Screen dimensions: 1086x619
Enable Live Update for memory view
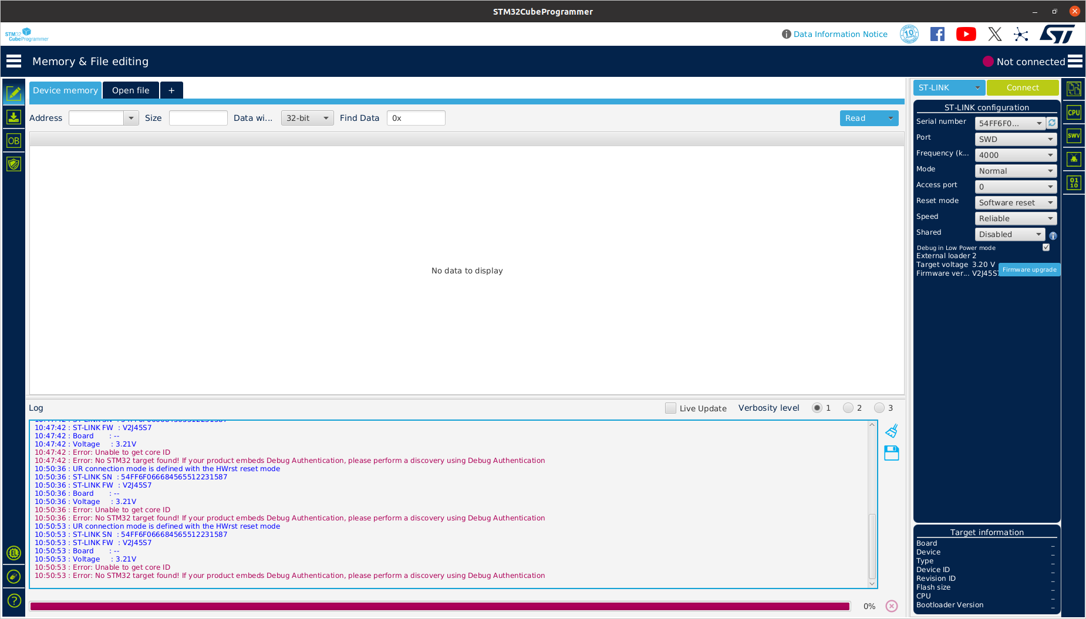[x=670, y=407]
